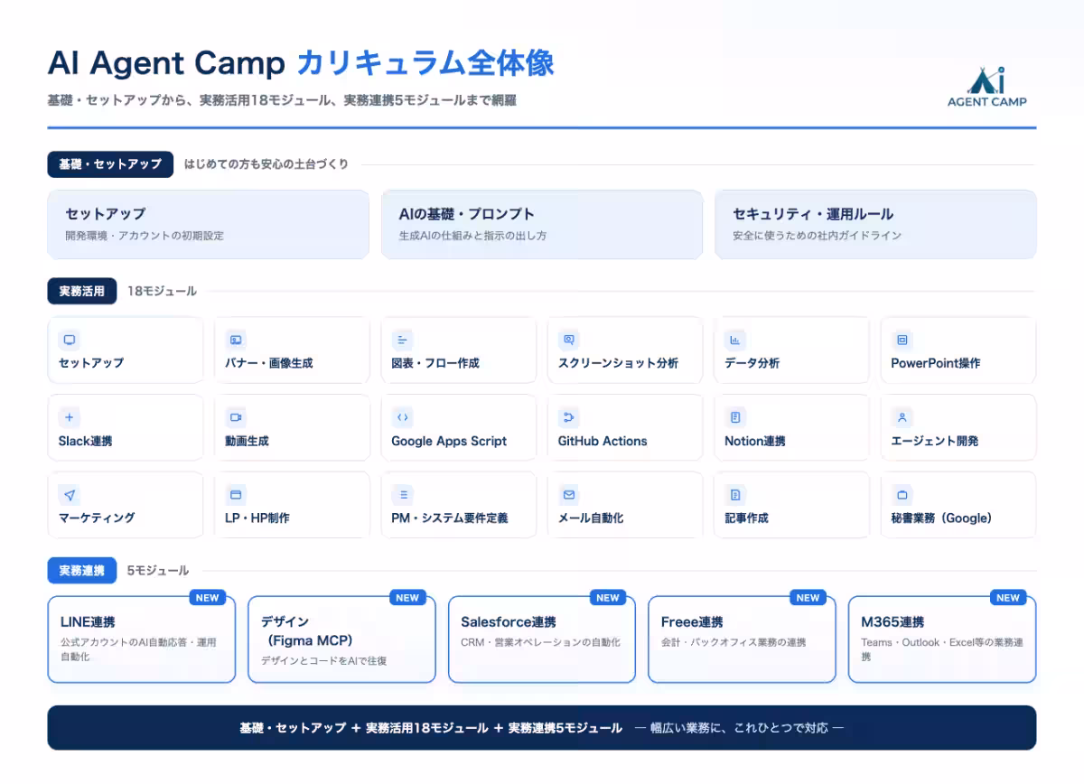The image size is (1084, 784).
Task: Click the text 公式アカウントのAI自動応答・運用自動化
Action: [138, 649]
